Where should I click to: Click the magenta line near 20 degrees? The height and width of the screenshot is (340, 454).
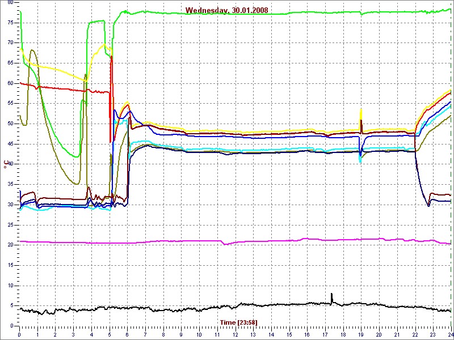click(x=170, y=241)
